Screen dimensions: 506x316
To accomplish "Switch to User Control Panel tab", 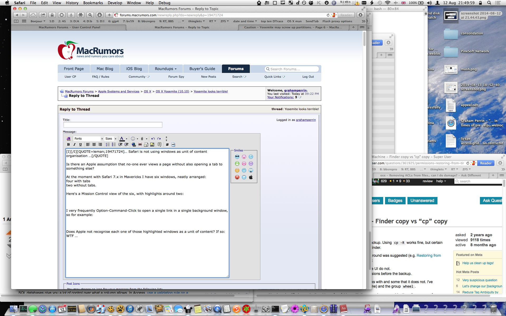I will coord(69,27).
